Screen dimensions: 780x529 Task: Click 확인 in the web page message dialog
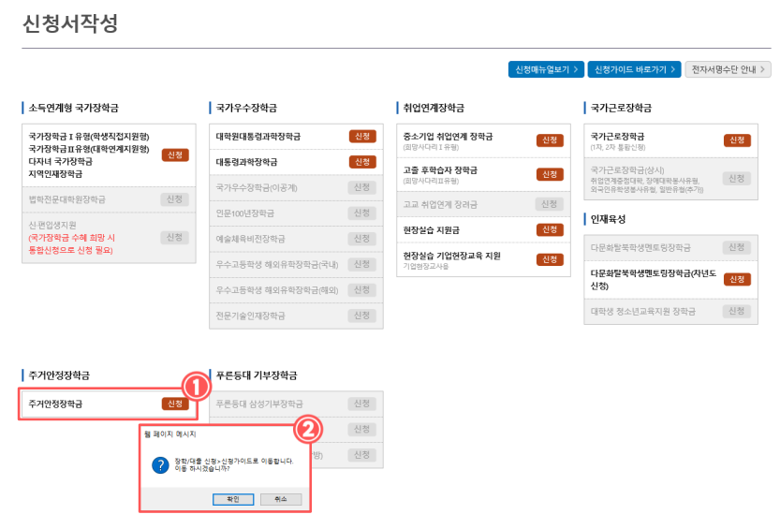click(x=233, y=499)
